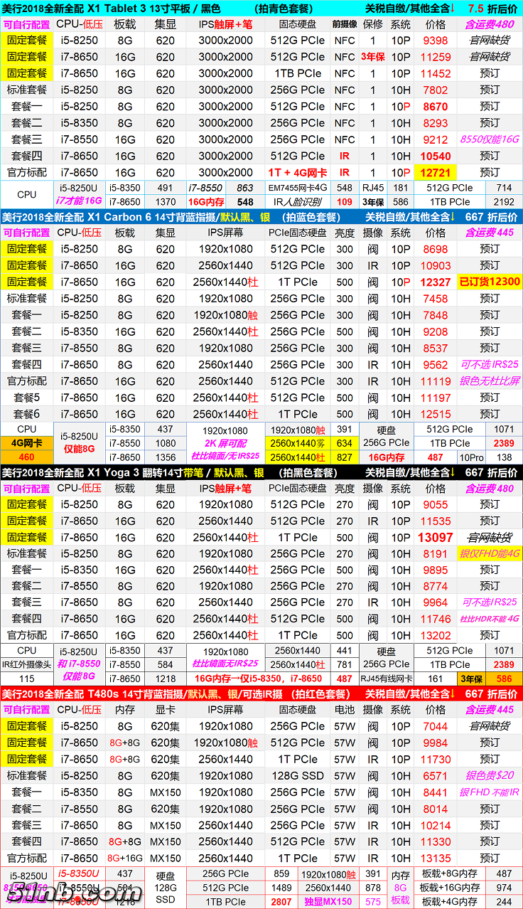Select the '2K屏可配' note
The height and width of the screenshot is (909, 523).
pyautogui.click(x=225, y=443)
